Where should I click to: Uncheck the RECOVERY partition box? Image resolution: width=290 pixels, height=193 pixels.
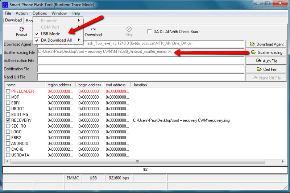click(8, 120)
